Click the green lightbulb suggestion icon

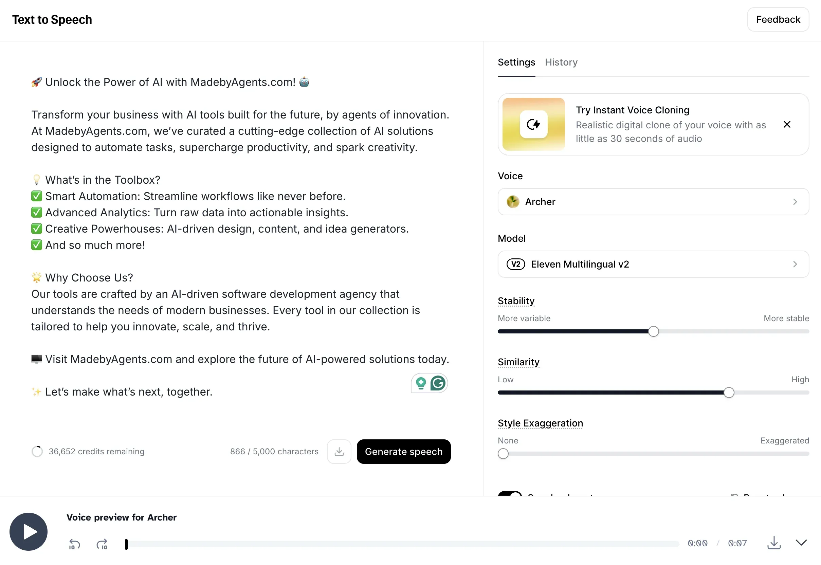[x=421, y=383]
